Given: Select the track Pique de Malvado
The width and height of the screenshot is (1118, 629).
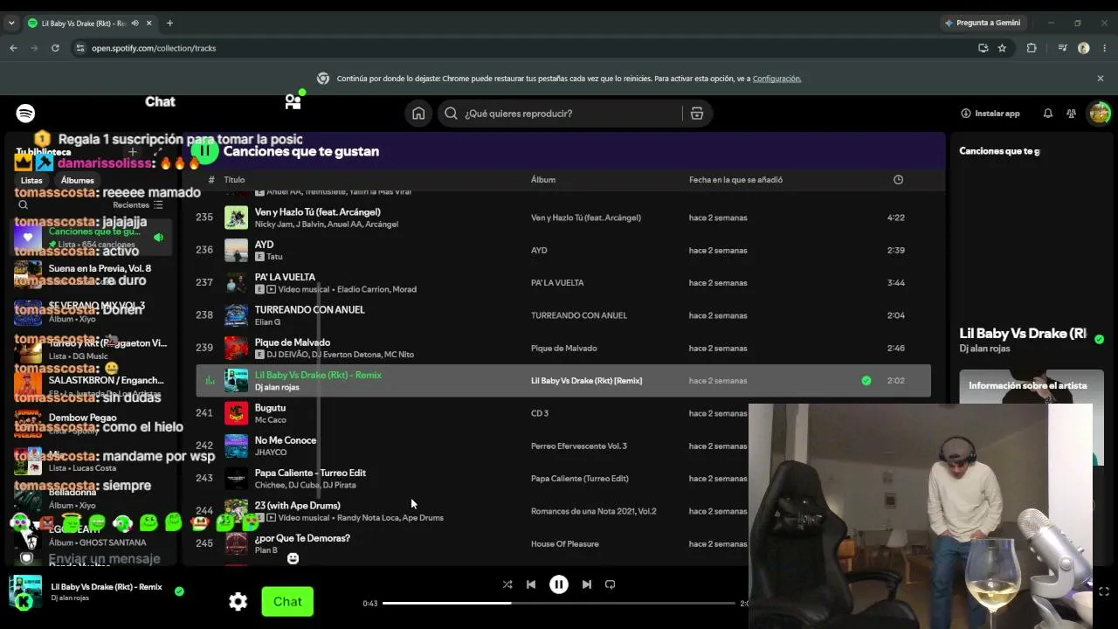Looking at the screenshot, I should coord(563,348).
